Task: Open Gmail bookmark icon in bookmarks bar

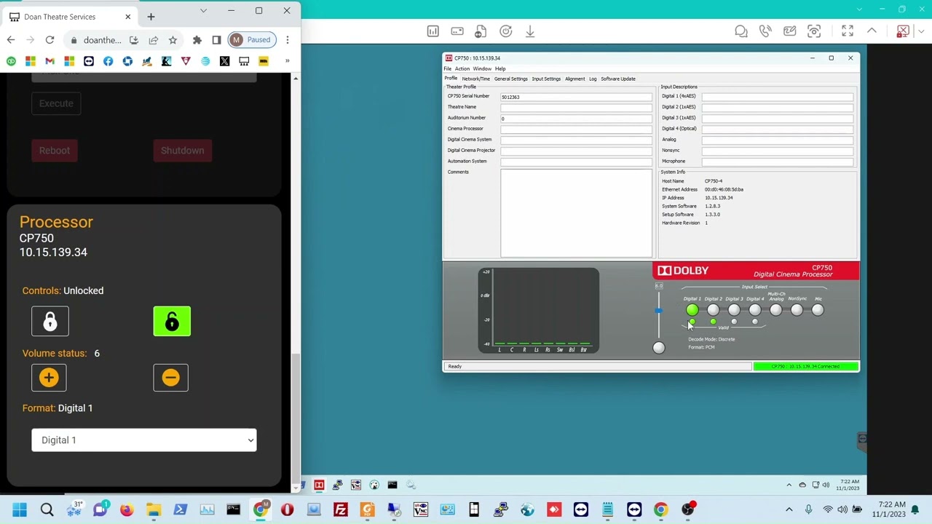Action: point(50,61)
